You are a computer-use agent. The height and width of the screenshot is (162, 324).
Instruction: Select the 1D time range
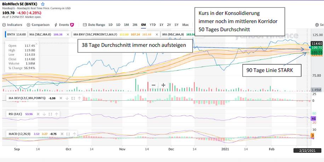point(111,25)
